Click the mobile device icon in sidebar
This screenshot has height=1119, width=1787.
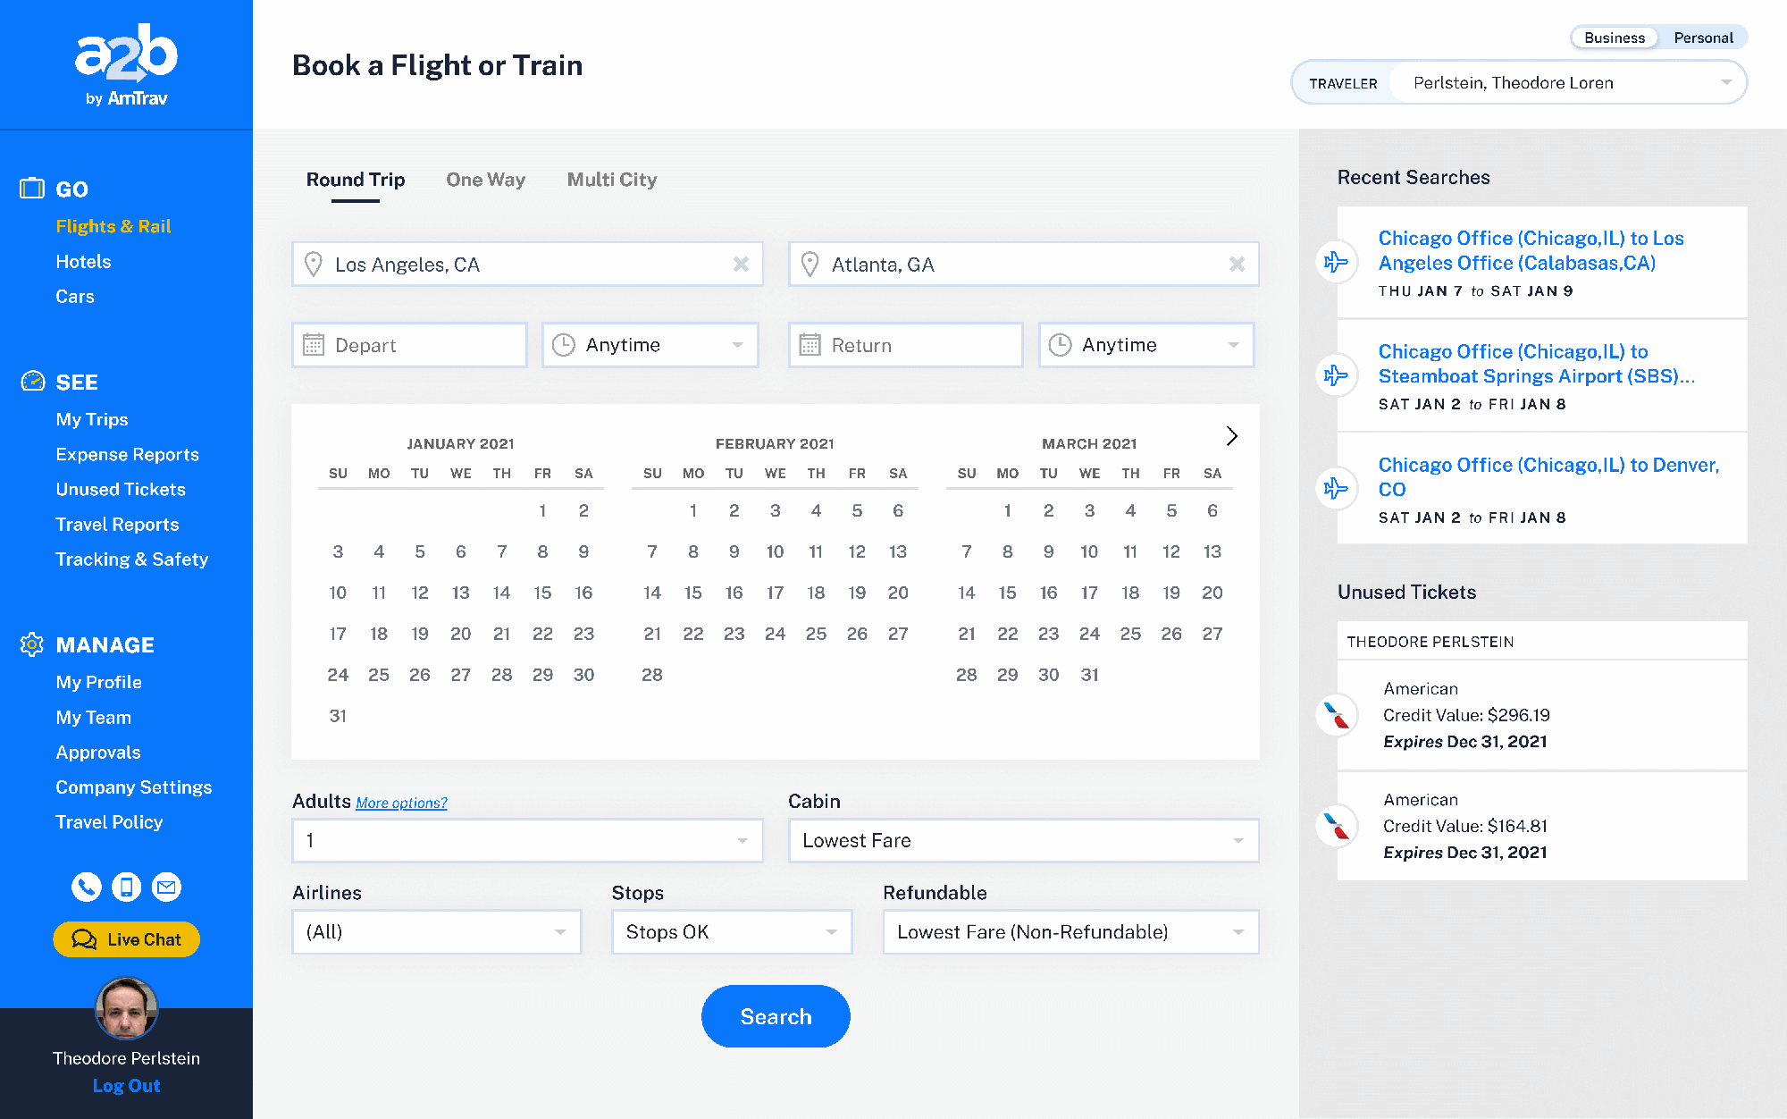point(126,887)
